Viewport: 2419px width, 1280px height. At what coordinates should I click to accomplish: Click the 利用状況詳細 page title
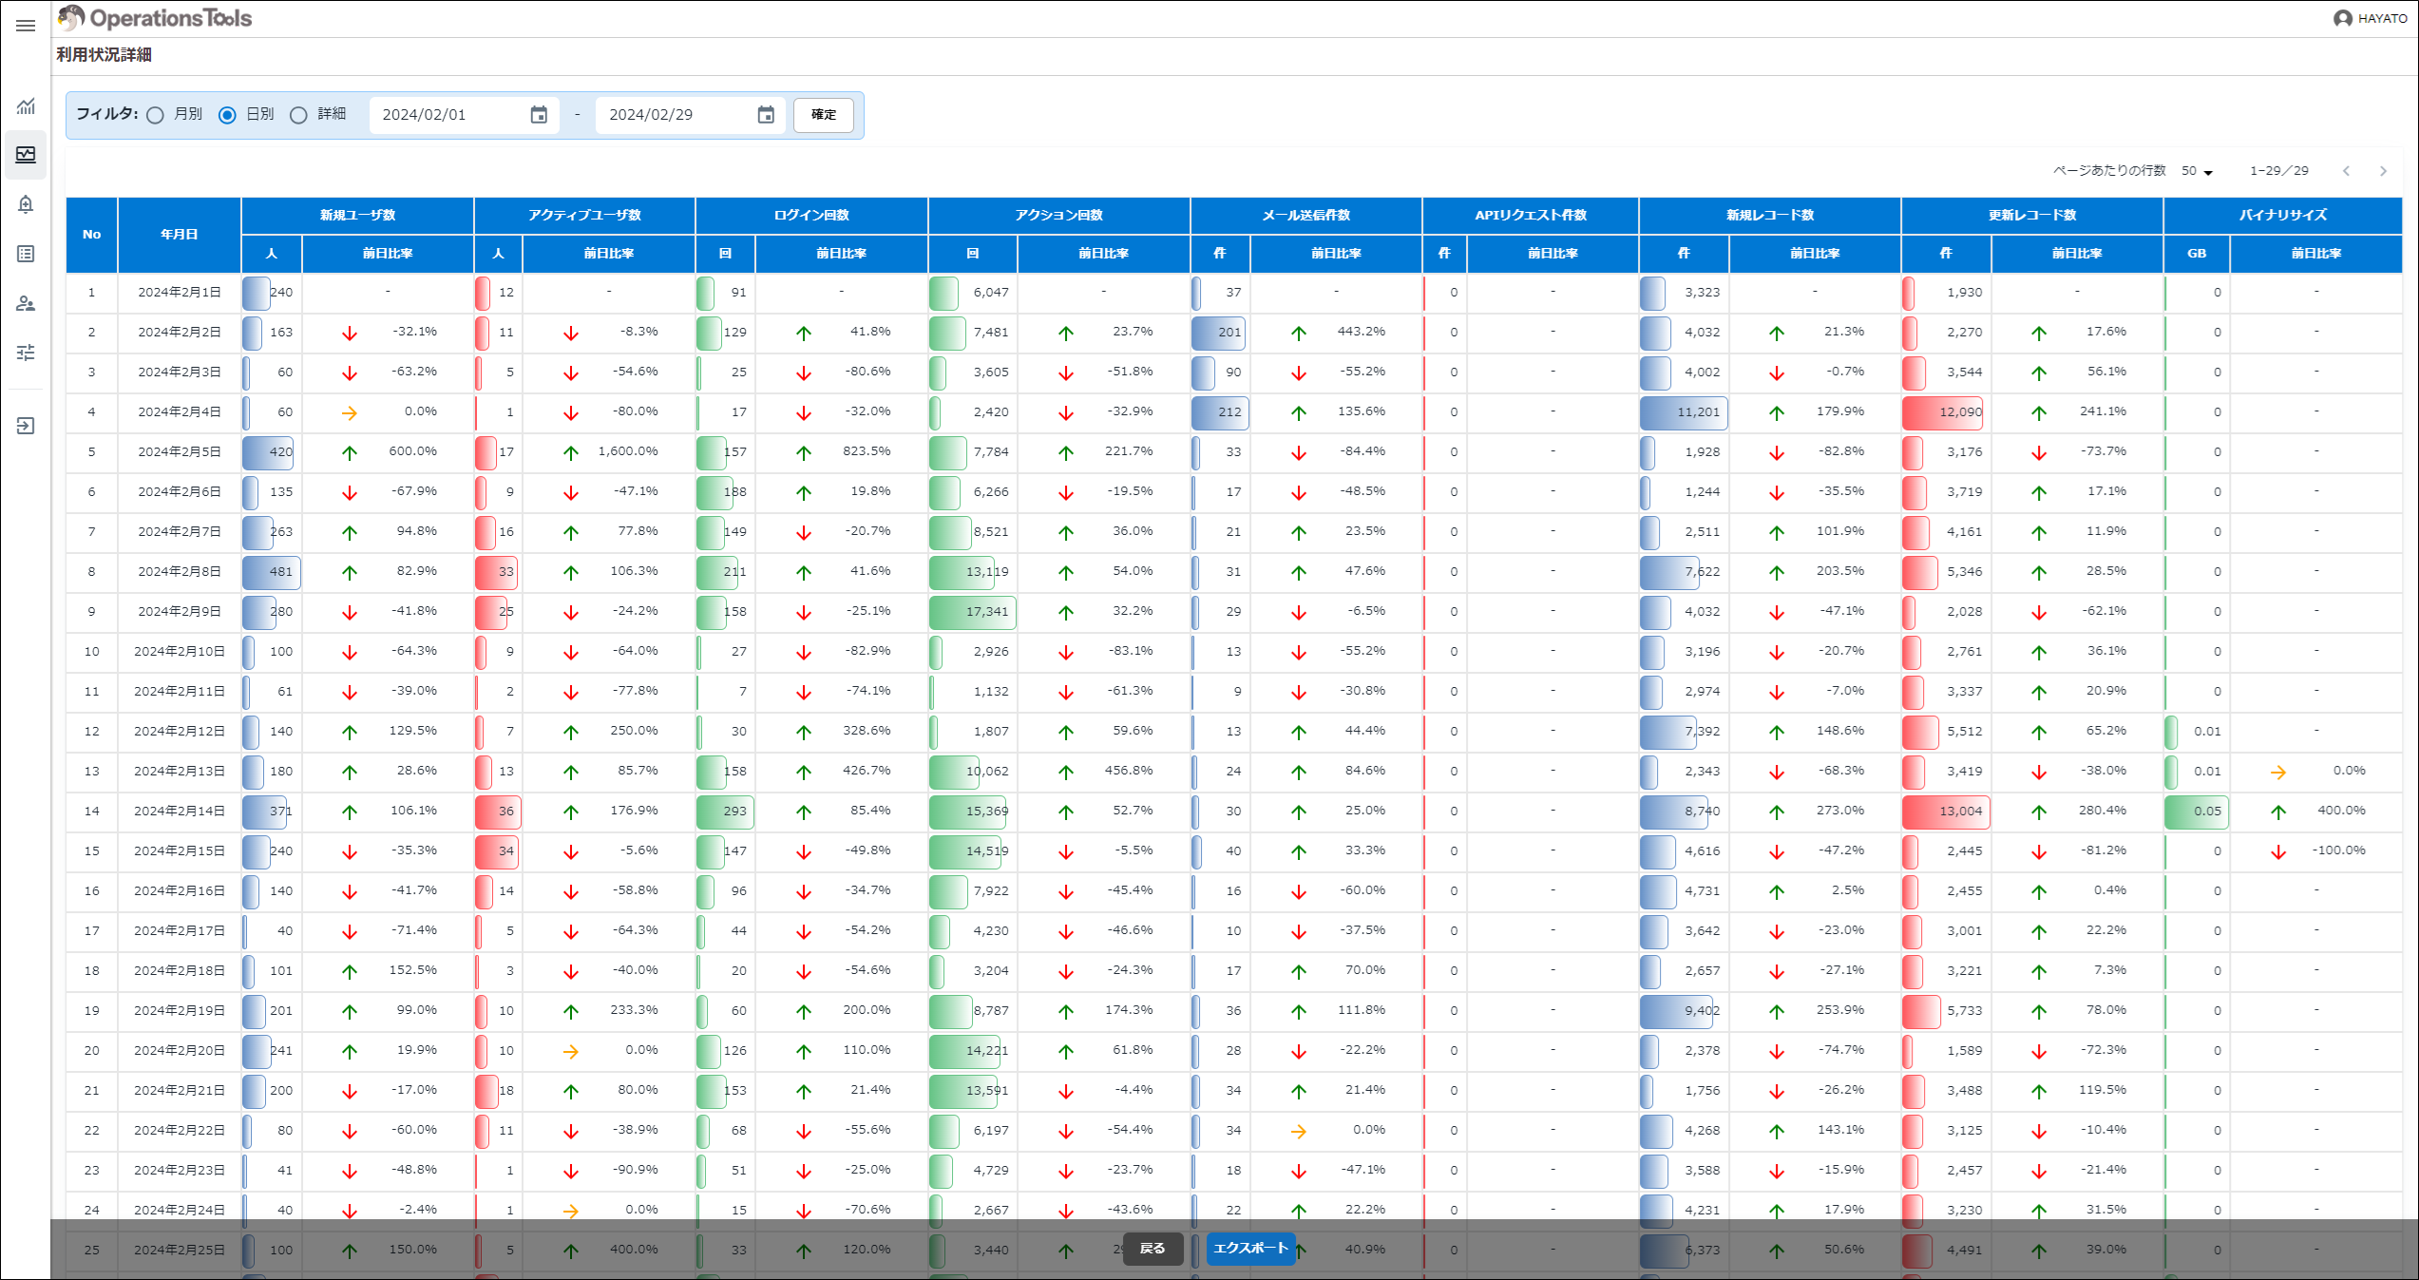tap(104, 55)
